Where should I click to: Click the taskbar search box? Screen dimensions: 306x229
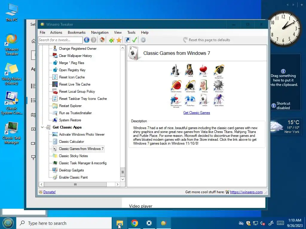point(64,223)
